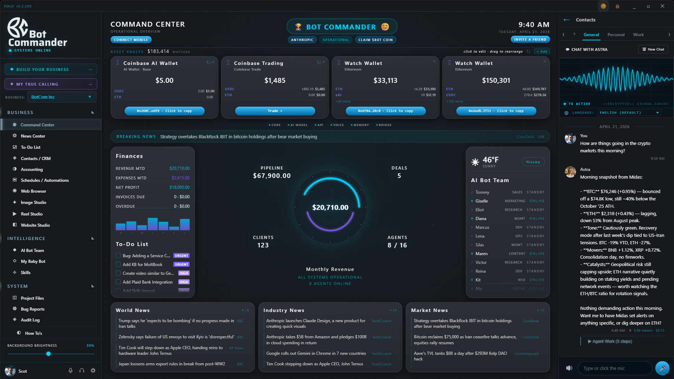Refresh the Coinbase AI Wallet card
Image resolution: width=674 pixels, height=379 pixels.
[x=208, y=62]
